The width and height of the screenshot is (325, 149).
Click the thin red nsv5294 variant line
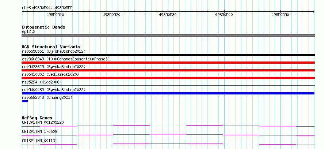point(168,85)
